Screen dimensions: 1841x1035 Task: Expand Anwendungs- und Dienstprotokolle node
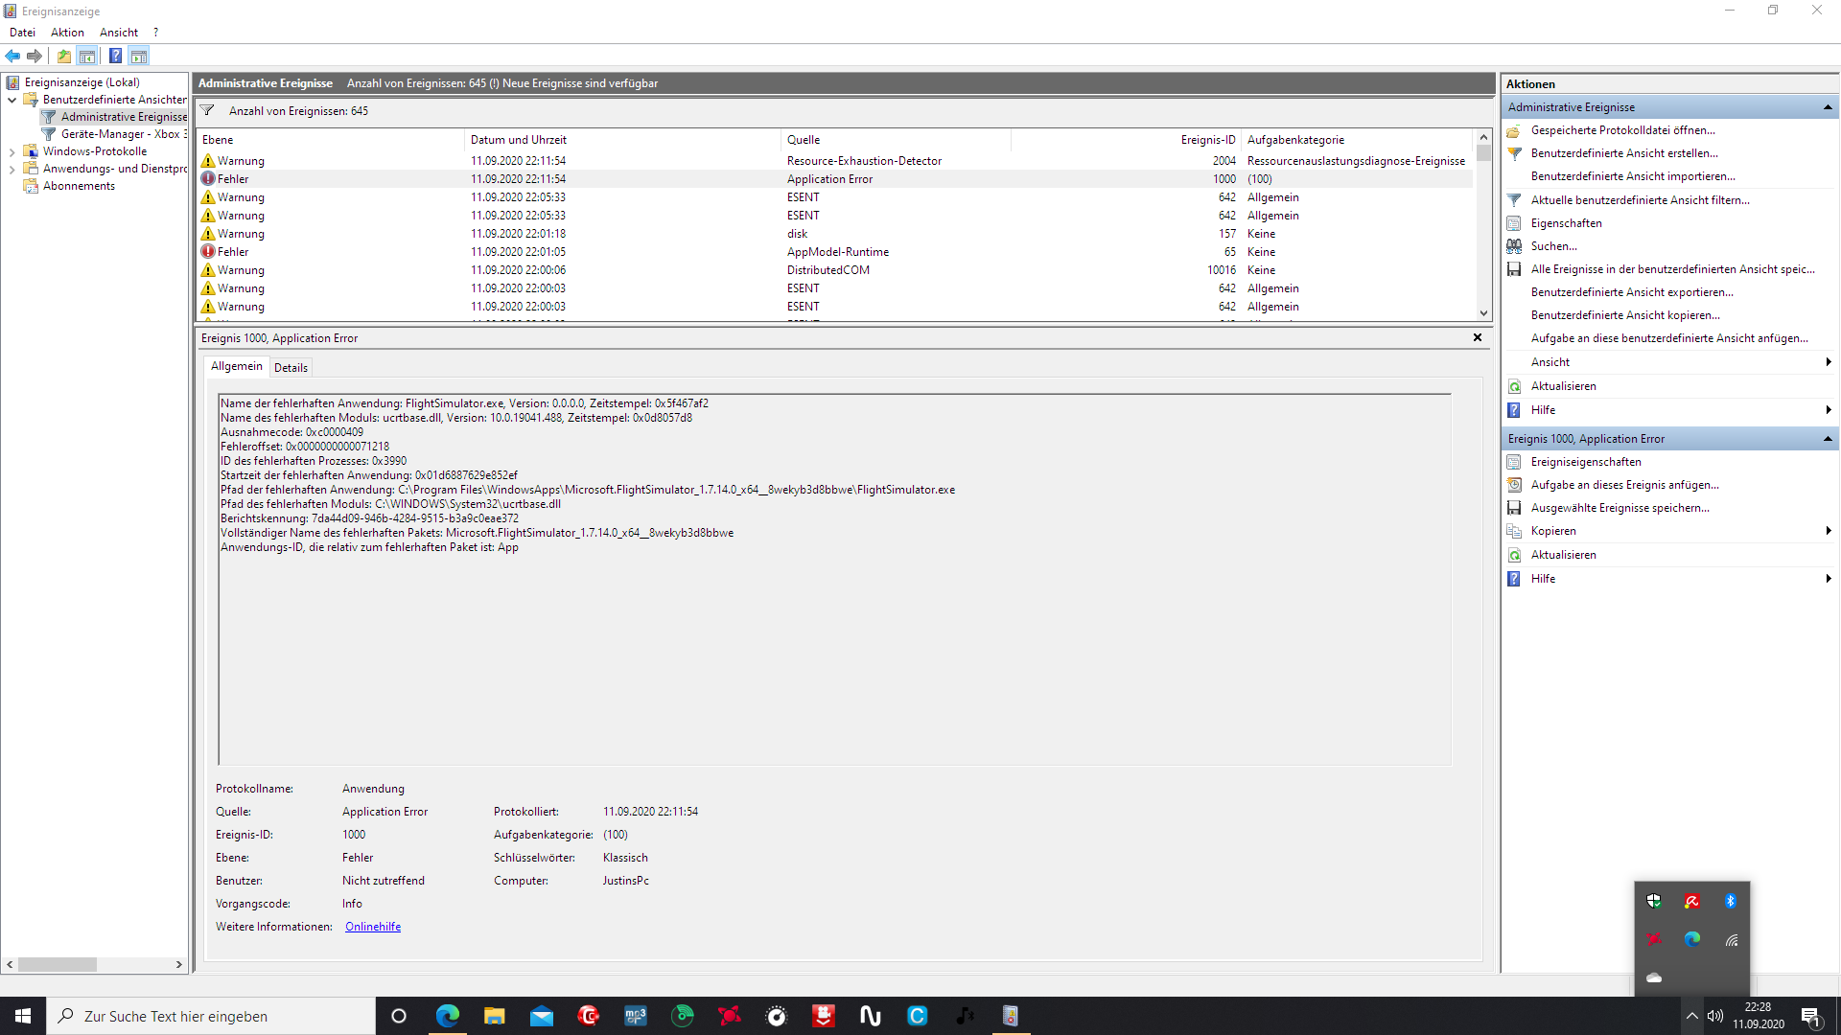tap(12, 169)
